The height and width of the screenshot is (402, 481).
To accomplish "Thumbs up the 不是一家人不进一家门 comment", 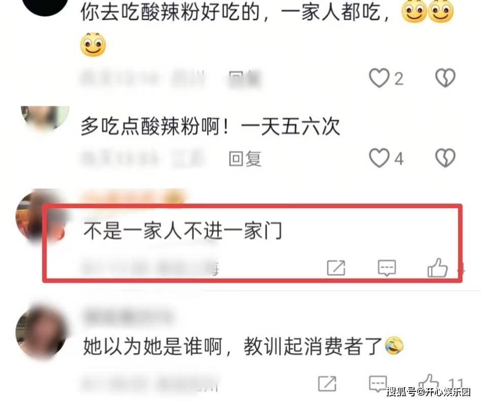I will click(437, 267).
